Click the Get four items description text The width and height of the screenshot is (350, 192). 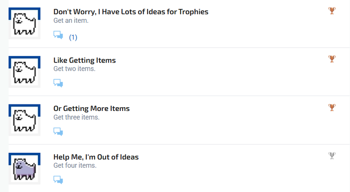click(x=75, y=165)
